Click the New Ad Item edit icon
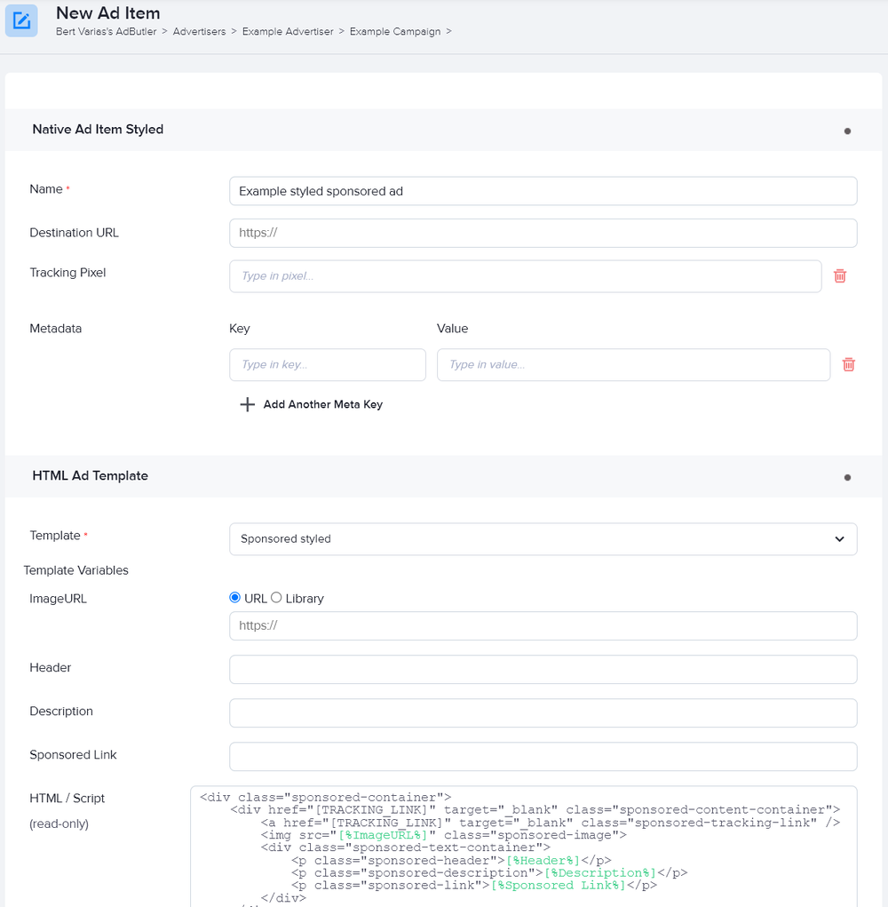 point(21,20)
